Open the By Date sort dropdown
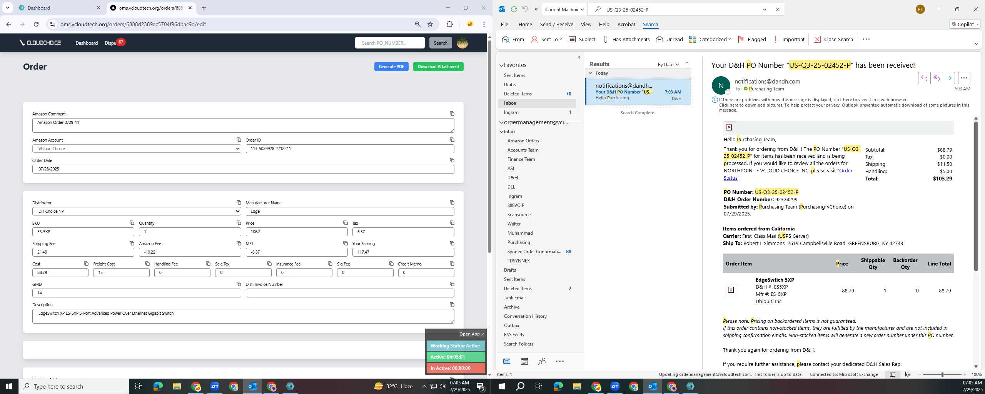 pos(668,64)
